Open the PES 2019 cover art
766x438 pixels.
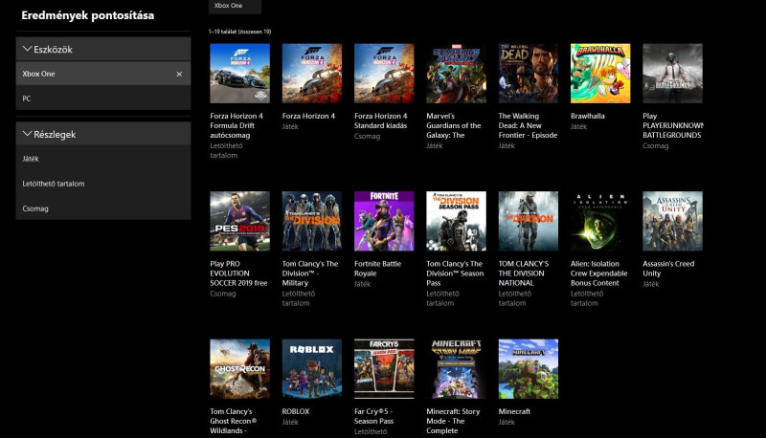click(240, 221)
